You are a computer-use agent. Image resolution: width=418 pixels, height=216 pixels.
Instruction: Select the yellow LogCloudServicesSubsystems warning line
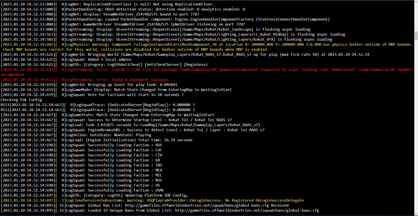click(152, 201)
